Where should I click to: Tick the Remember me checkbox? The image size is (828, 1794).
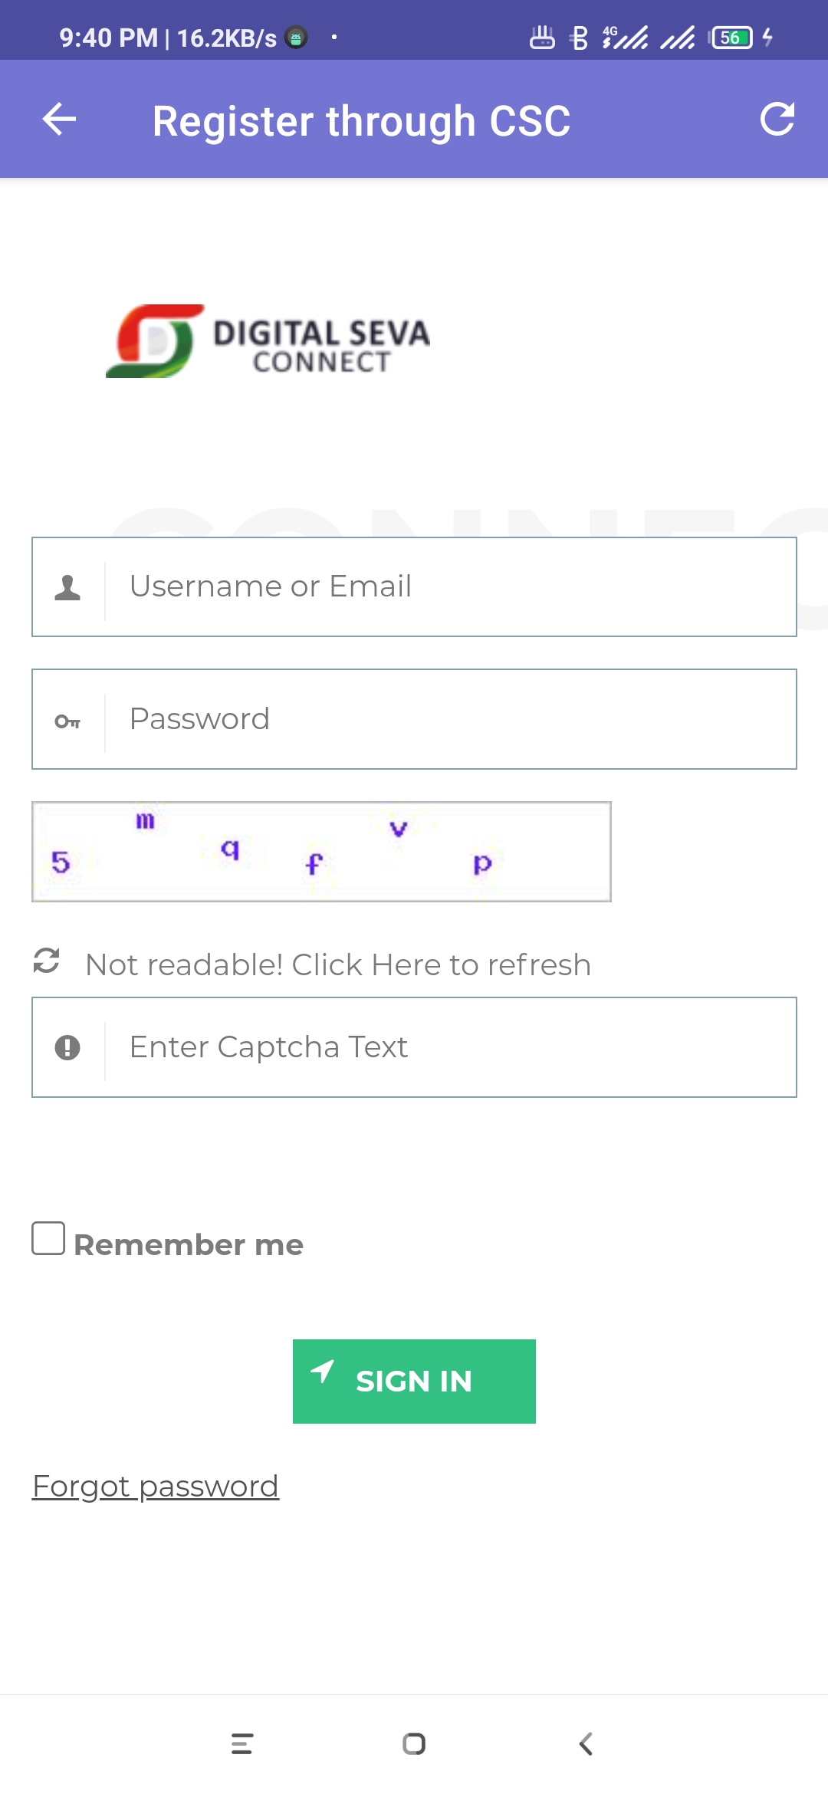[x=48, y=1238]
